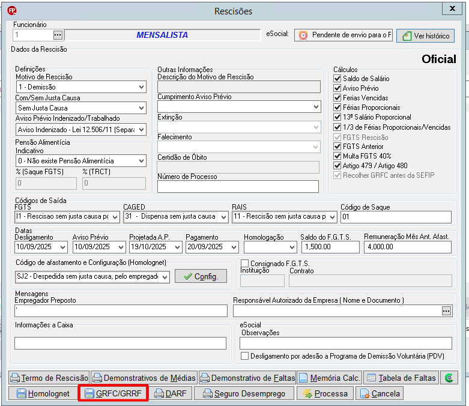The height and width of the screenshot is (406, 469).
Task: Click Saldo do F.G.T.S. field
Action: coord(330,247)
